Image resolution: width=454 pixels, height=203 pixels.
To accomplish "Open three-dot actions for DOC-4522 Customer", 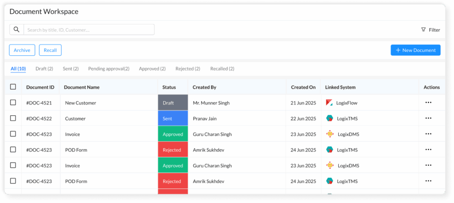I will (x=428, y=118).
